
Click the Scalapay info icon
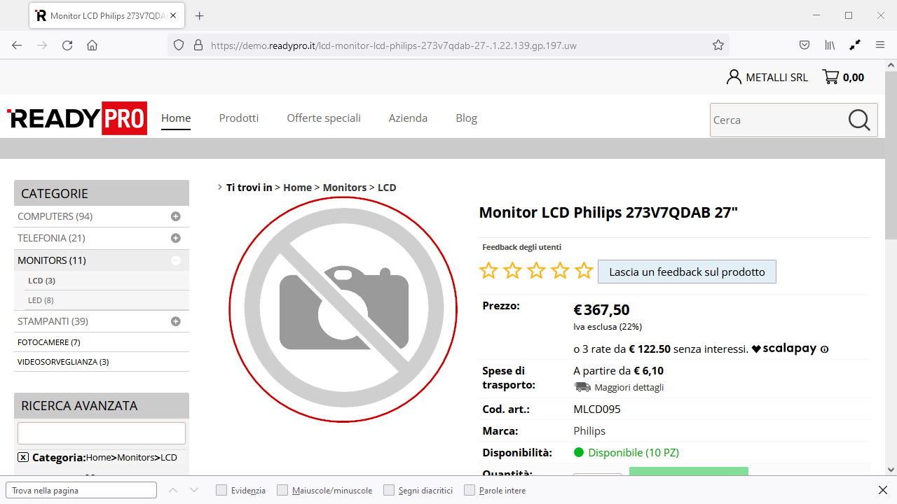point(824,349)
